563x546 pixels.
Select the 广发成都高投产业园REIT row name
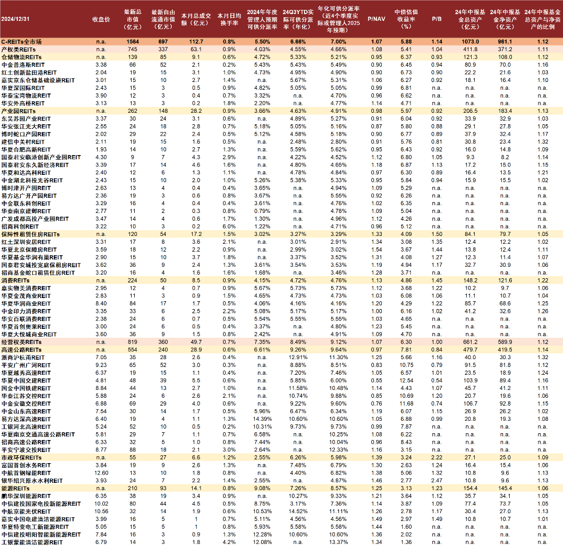[x=35, y=219]
